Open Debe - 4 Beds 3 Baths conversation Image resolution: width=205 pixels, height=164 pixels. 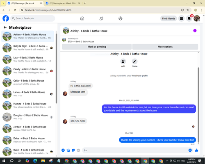click(x=27, y=140)
